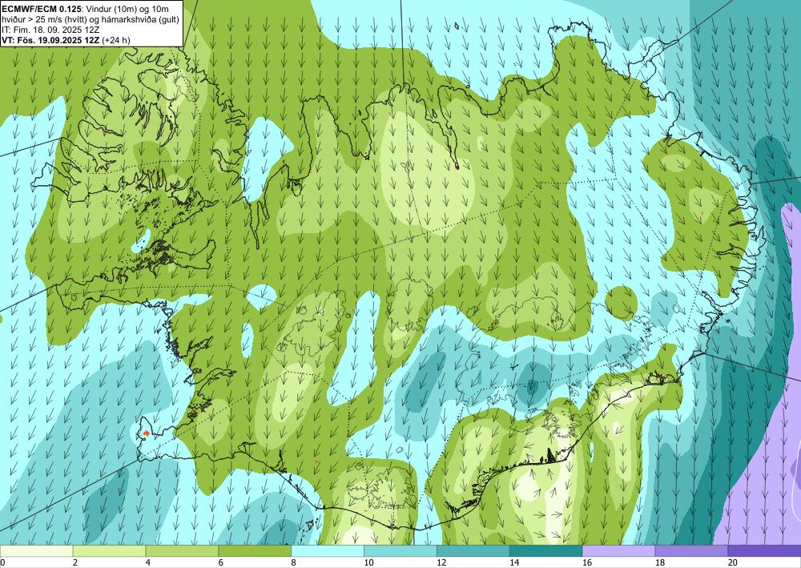Click the legend label "4"
The height and width of the screenshot is (568, 801).
148,563
